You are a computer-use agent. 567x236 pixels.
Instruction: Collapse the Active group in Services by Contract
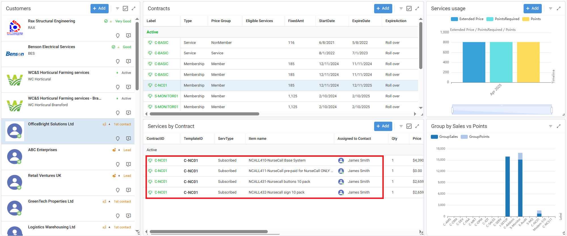[x=152, y=150]
